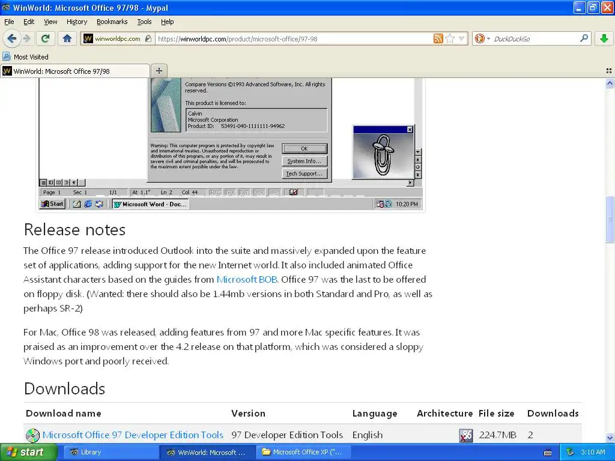Click in the URL address field

pyautogui.click(x=293, y=39)
